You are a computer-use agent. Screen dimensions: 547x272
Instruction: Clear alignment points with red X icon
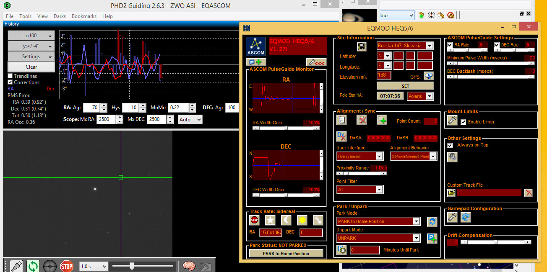coord(362,120)
